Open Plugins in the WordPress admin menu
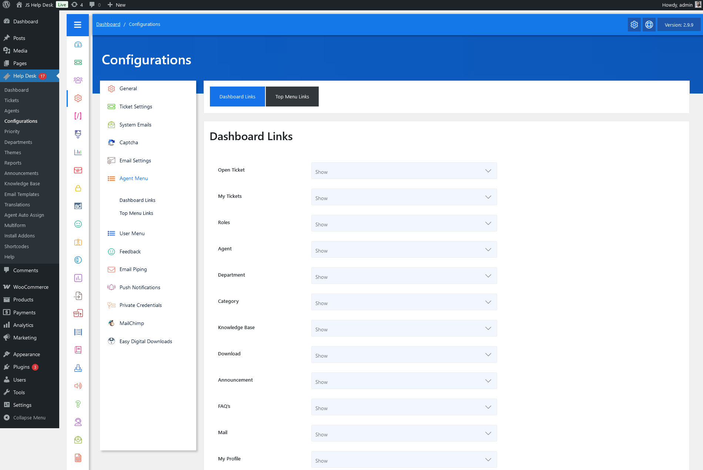Image resolution: width=703 pixels, height=470 pixels. click(21, 367)
